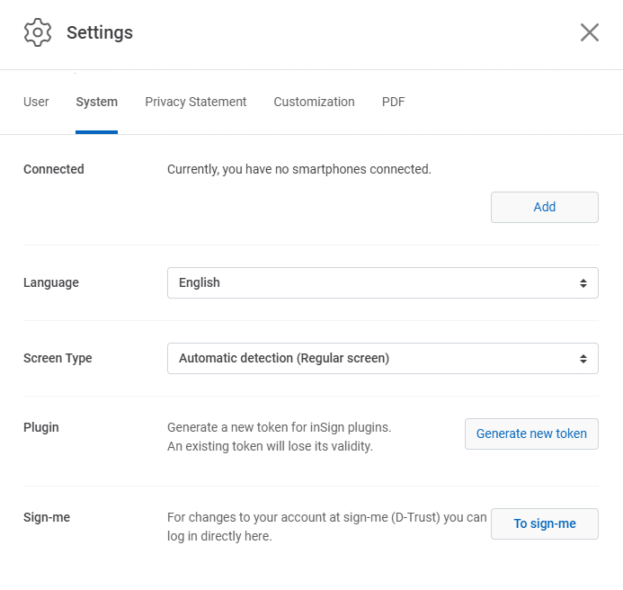623x590 pixels.
Task: Switch to the User tab
Action: (x=36, y=102)
